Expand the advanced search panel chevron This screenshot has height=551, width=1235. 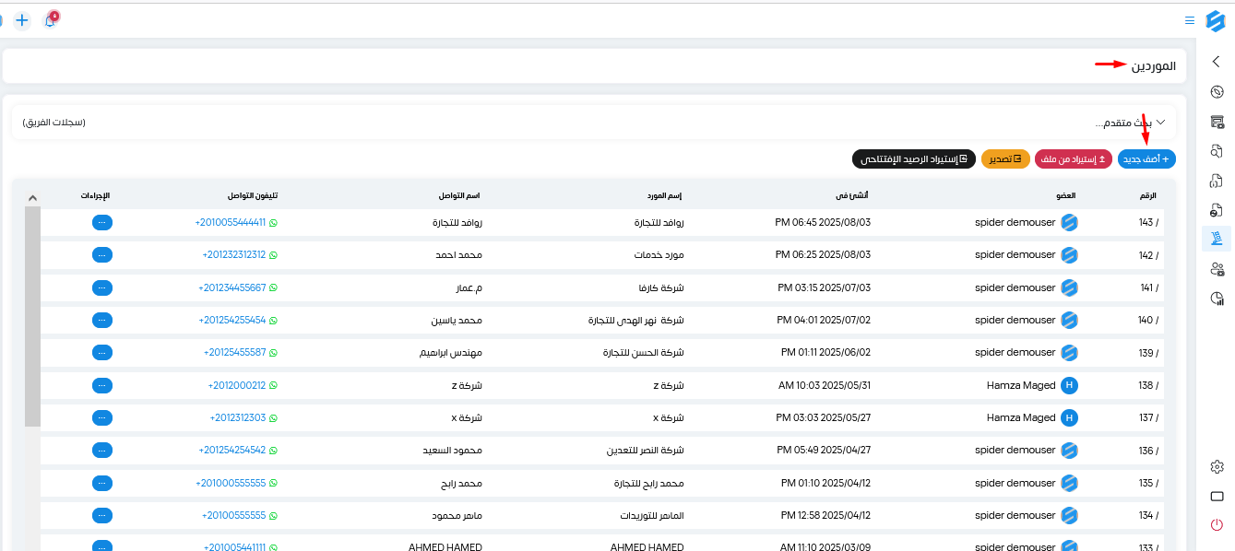point(1160,122)
